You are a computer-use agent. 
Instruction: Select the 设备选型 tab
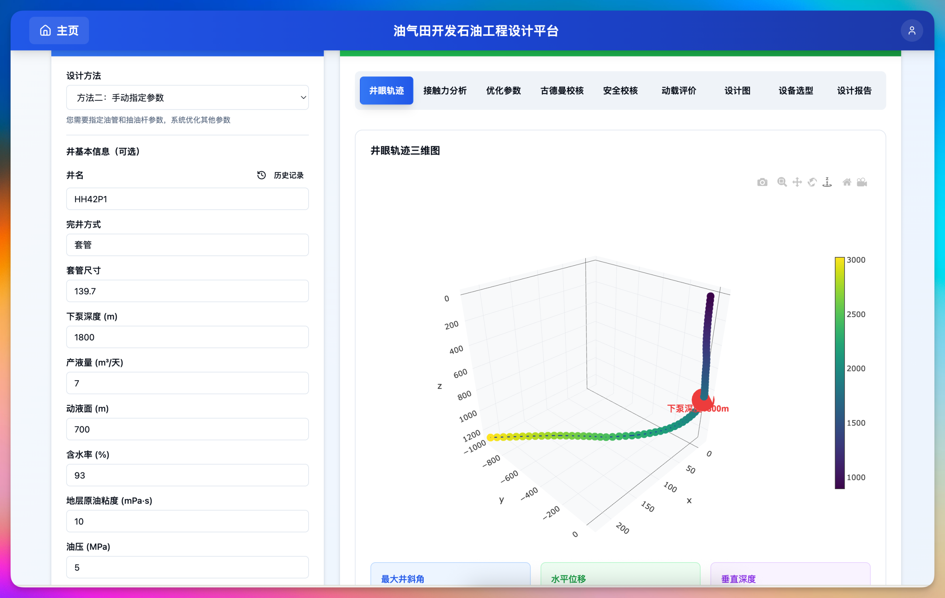tap(795, 91)
